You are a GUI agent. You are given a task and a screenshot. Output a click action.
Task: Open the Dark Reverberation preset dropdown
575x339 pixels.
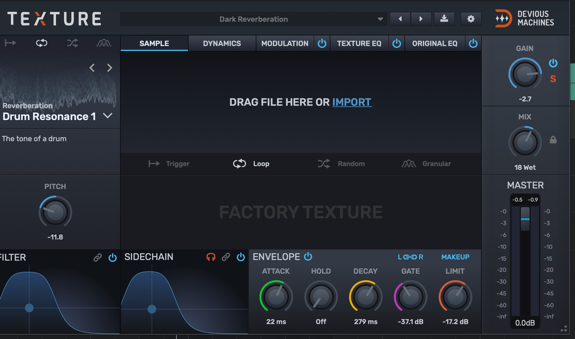pyautogui.click(x=380, y=19)
